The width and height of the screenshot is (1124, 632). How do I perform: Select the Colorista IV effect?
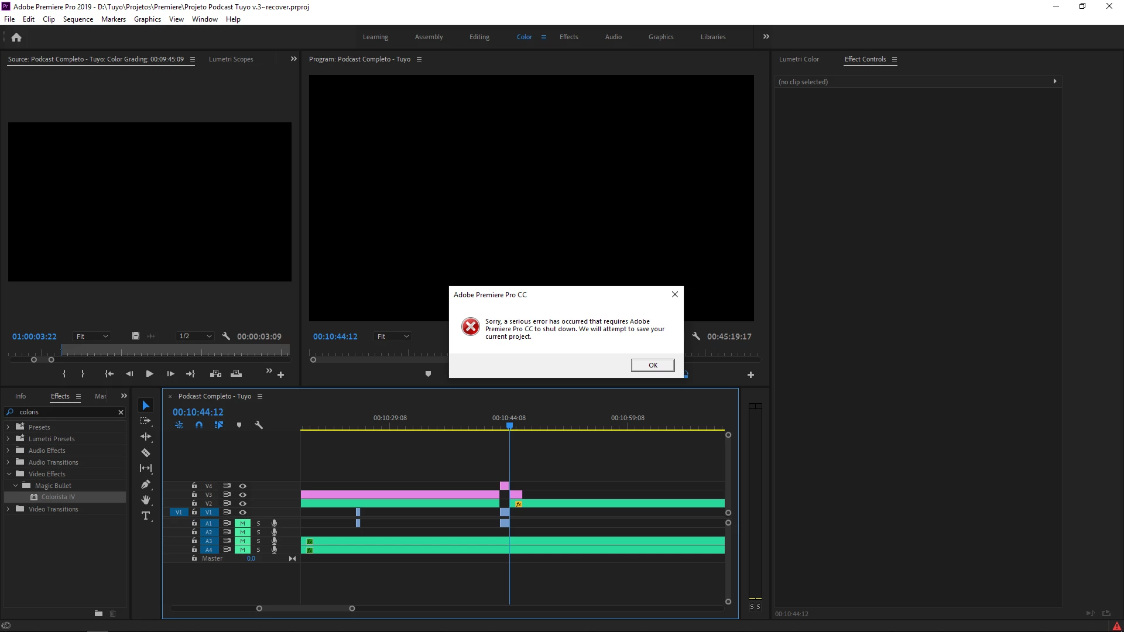click(x=58, y=497)
